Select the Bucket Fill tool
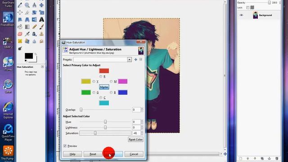Viewport: 288px width, 162px height. pyautogui.click(x=20, y=27)
